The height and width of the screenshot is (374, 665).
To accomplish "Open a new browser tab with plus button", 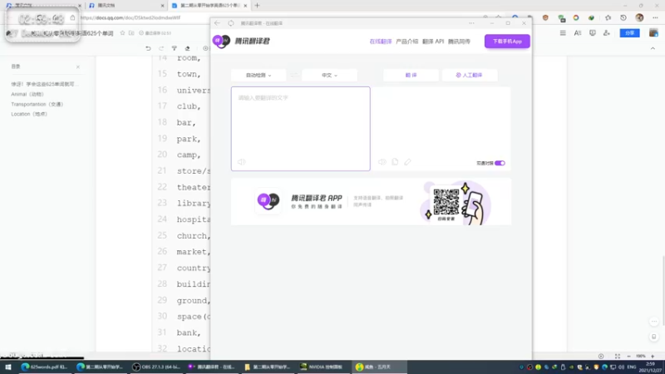I will 257,6.
